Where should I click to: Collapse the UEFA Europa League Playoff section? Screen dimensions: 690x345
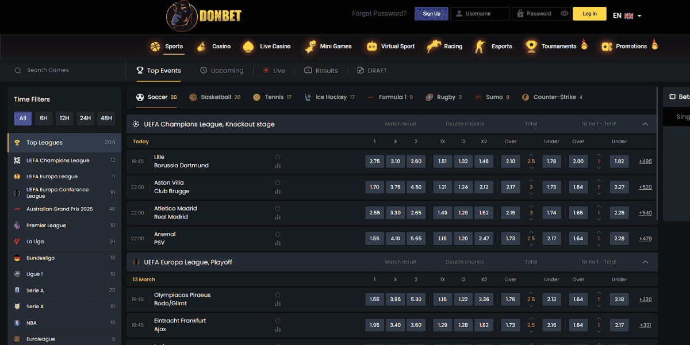click(x=645, y=261)
